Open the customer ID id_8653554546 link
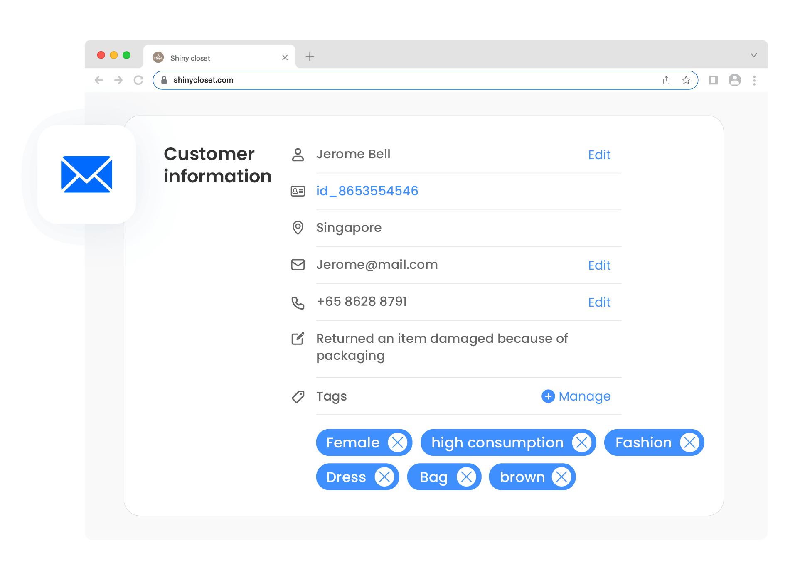This screenshot has height=580, width=795. click(x=367, y=191)
